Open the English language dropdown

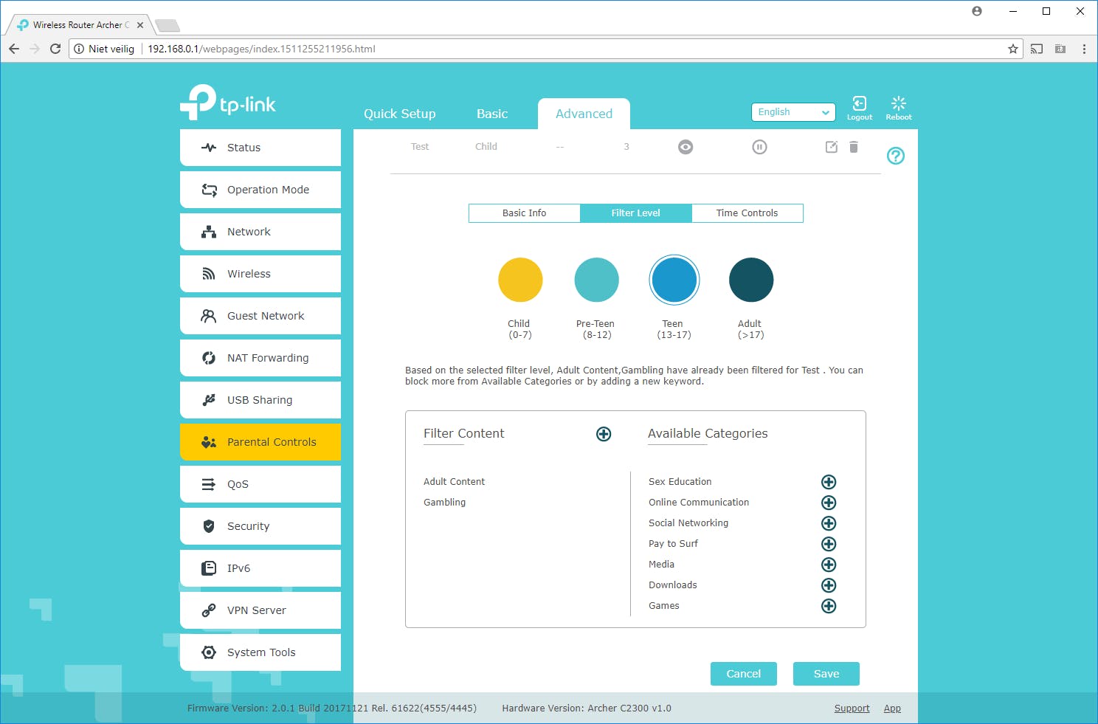click(x=793, y=112)
